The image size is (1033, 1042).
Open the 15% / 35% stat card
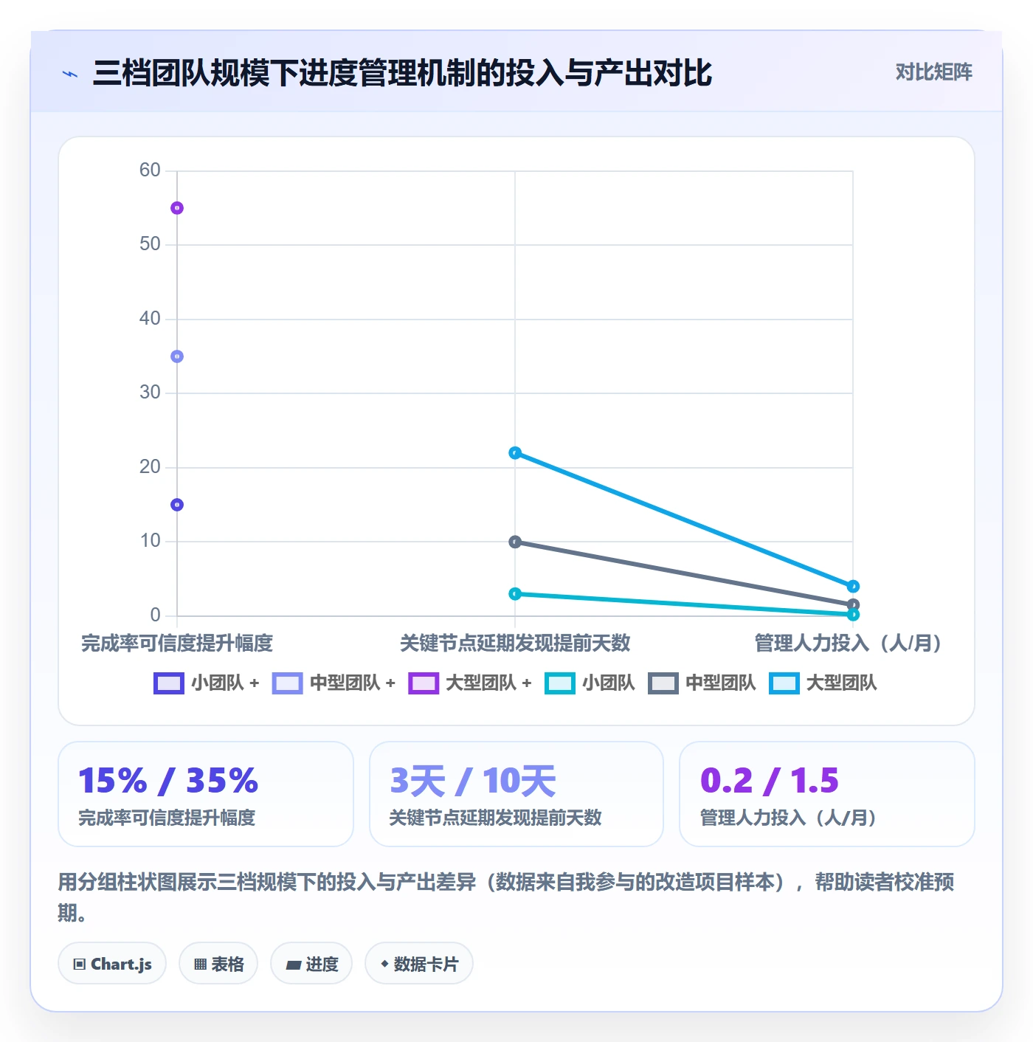coord(206,794)
